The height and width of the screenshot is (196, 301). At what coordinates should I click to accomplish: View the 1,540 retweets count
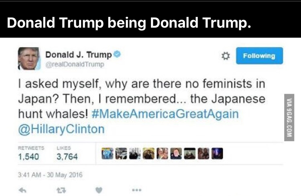(x=28, y=157)
